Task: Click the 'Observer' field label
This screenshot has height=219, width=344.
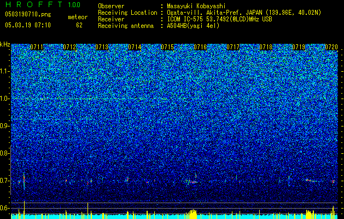Action: click(x=111, y=6)
